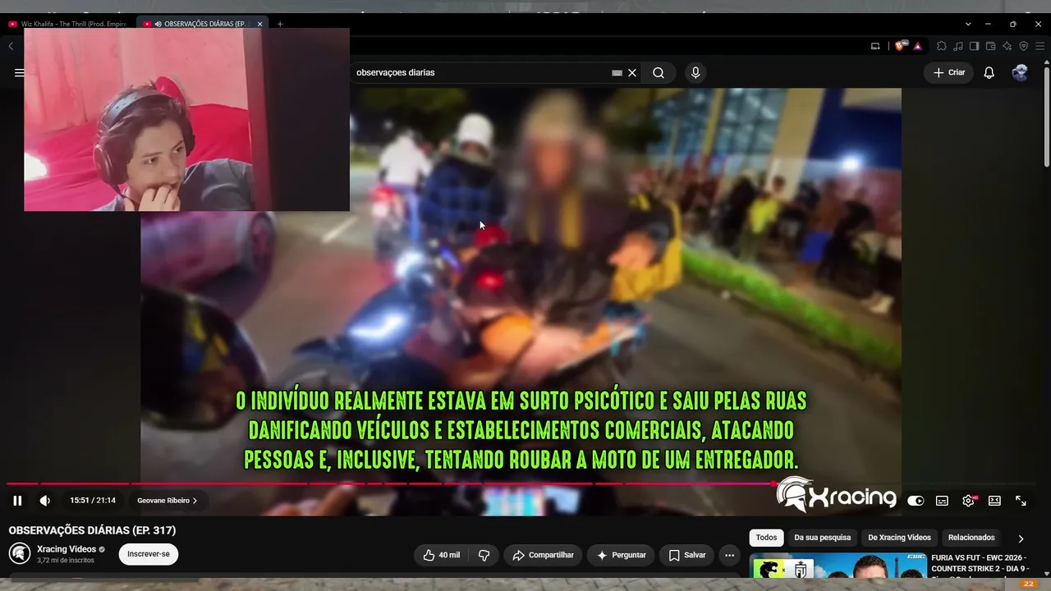Select the De Xracing Videos chip
Screen dimensions: 1051x591
[x=899, y=538]
